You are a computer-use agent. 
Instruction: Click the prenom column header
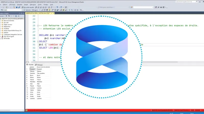click(x=32, y=67)
